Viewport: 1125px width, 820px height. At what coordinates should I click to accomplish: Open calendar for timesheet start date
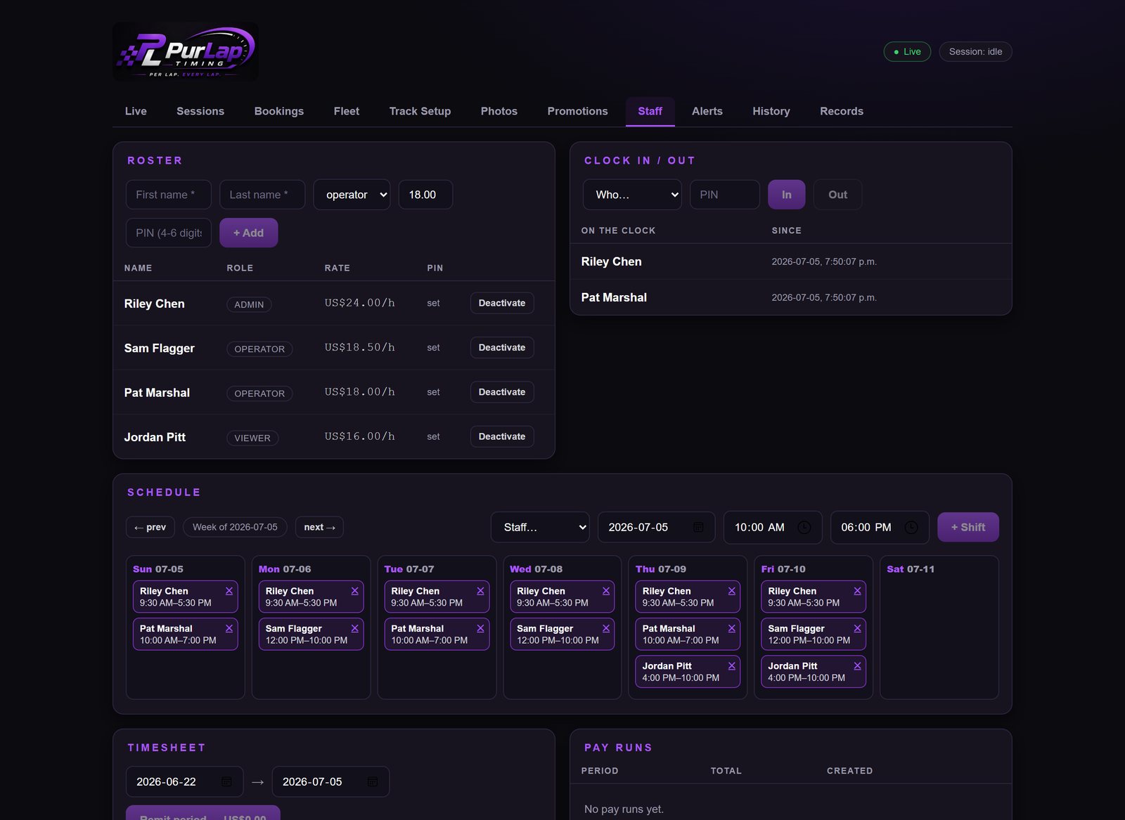(226, 781)
